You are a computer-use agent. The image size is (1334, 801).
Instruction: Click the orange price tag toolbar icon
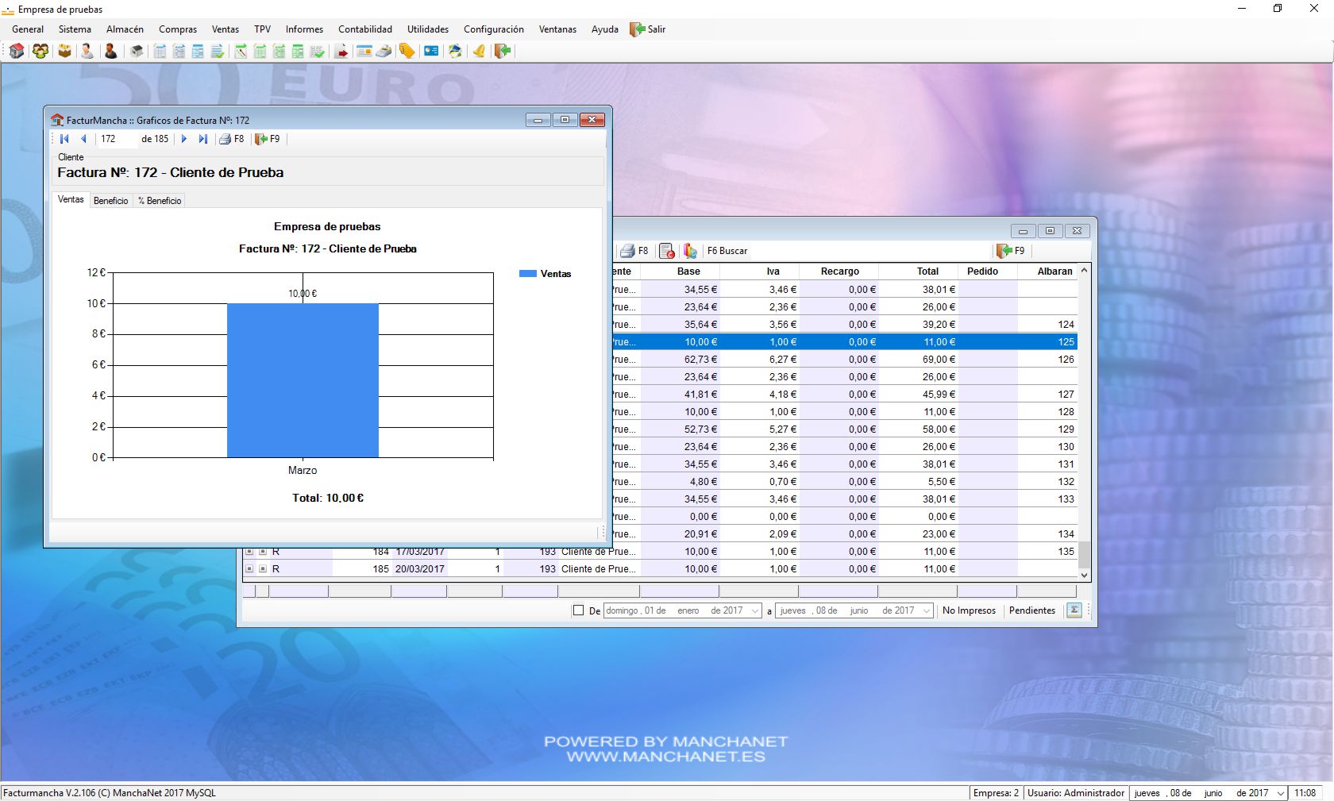[407, 52]
